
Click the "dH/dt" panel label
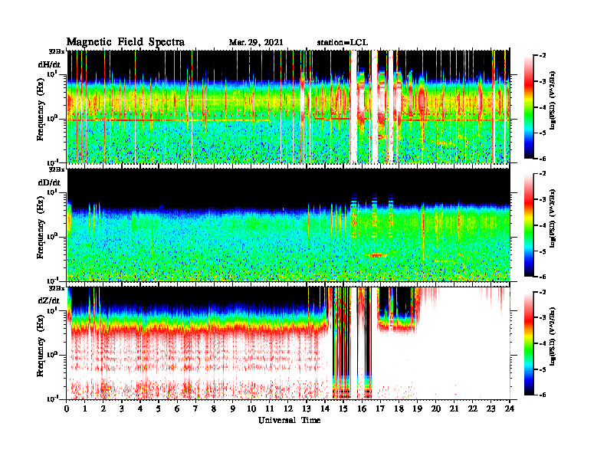(49, 64)
